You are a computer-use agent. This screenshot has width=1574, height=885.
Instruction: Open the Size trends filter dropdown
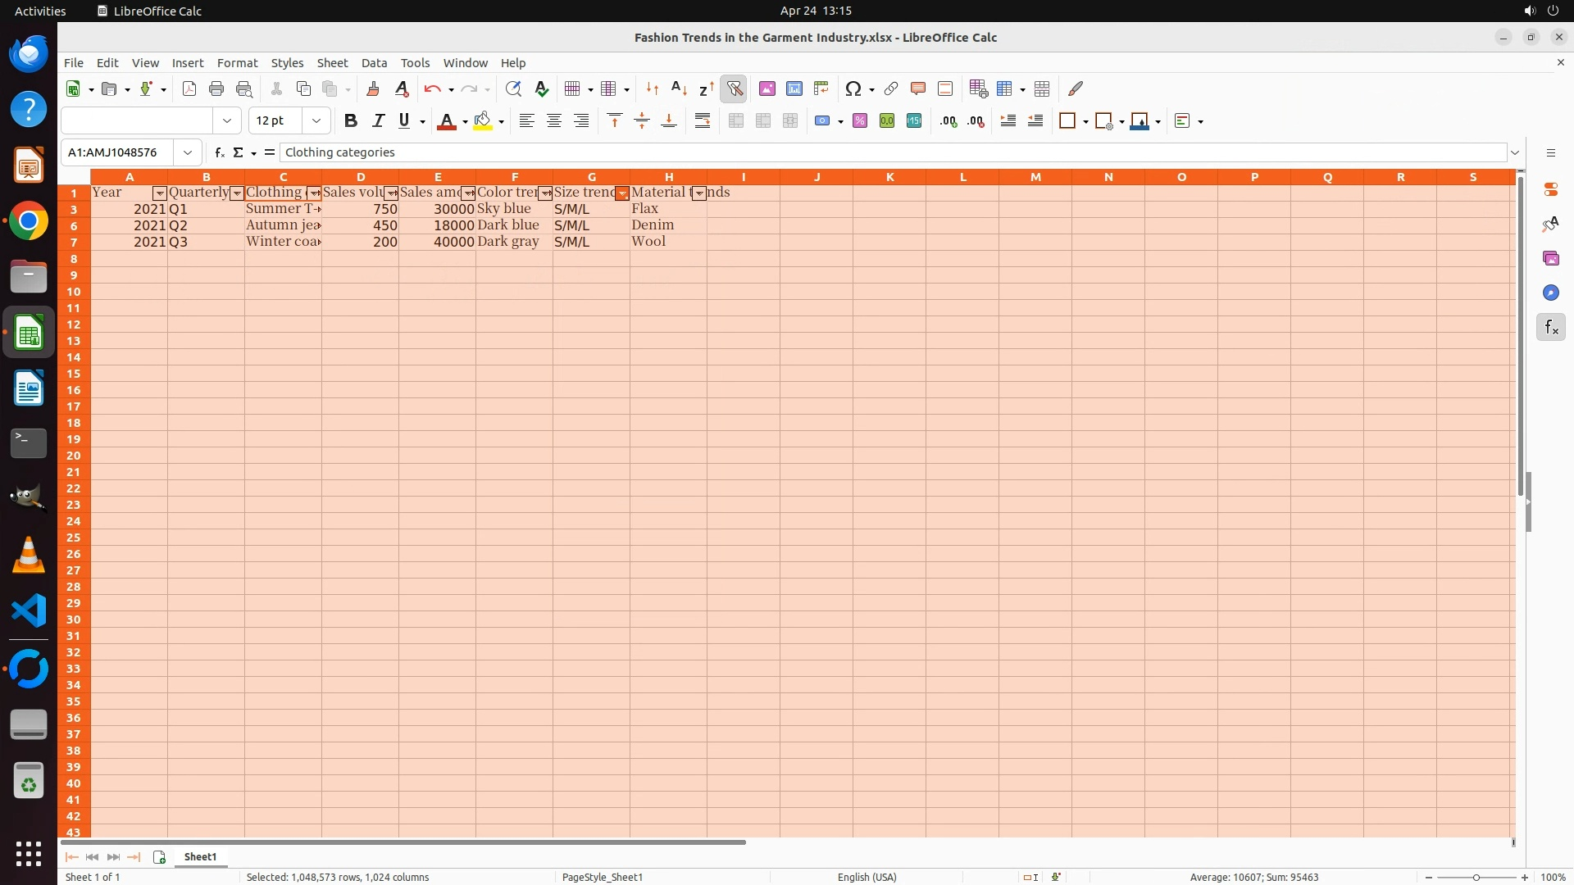pyautogui.click(x=622, y=193)
